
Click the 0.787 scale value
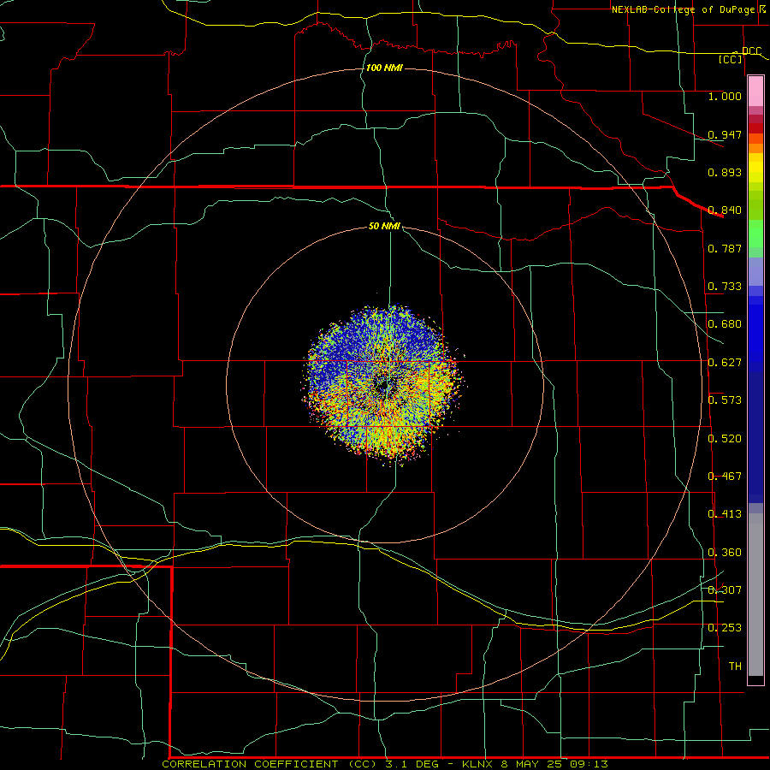725,248
